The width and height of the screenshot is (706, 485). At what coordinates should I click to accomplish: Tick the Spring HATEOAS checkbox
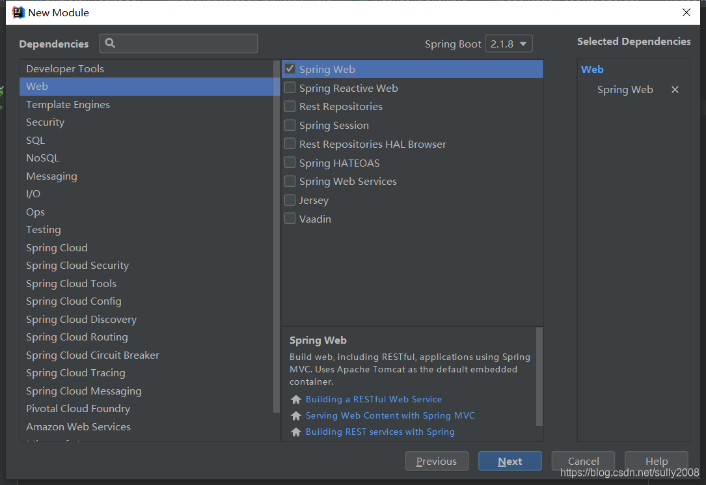point(290,163)
